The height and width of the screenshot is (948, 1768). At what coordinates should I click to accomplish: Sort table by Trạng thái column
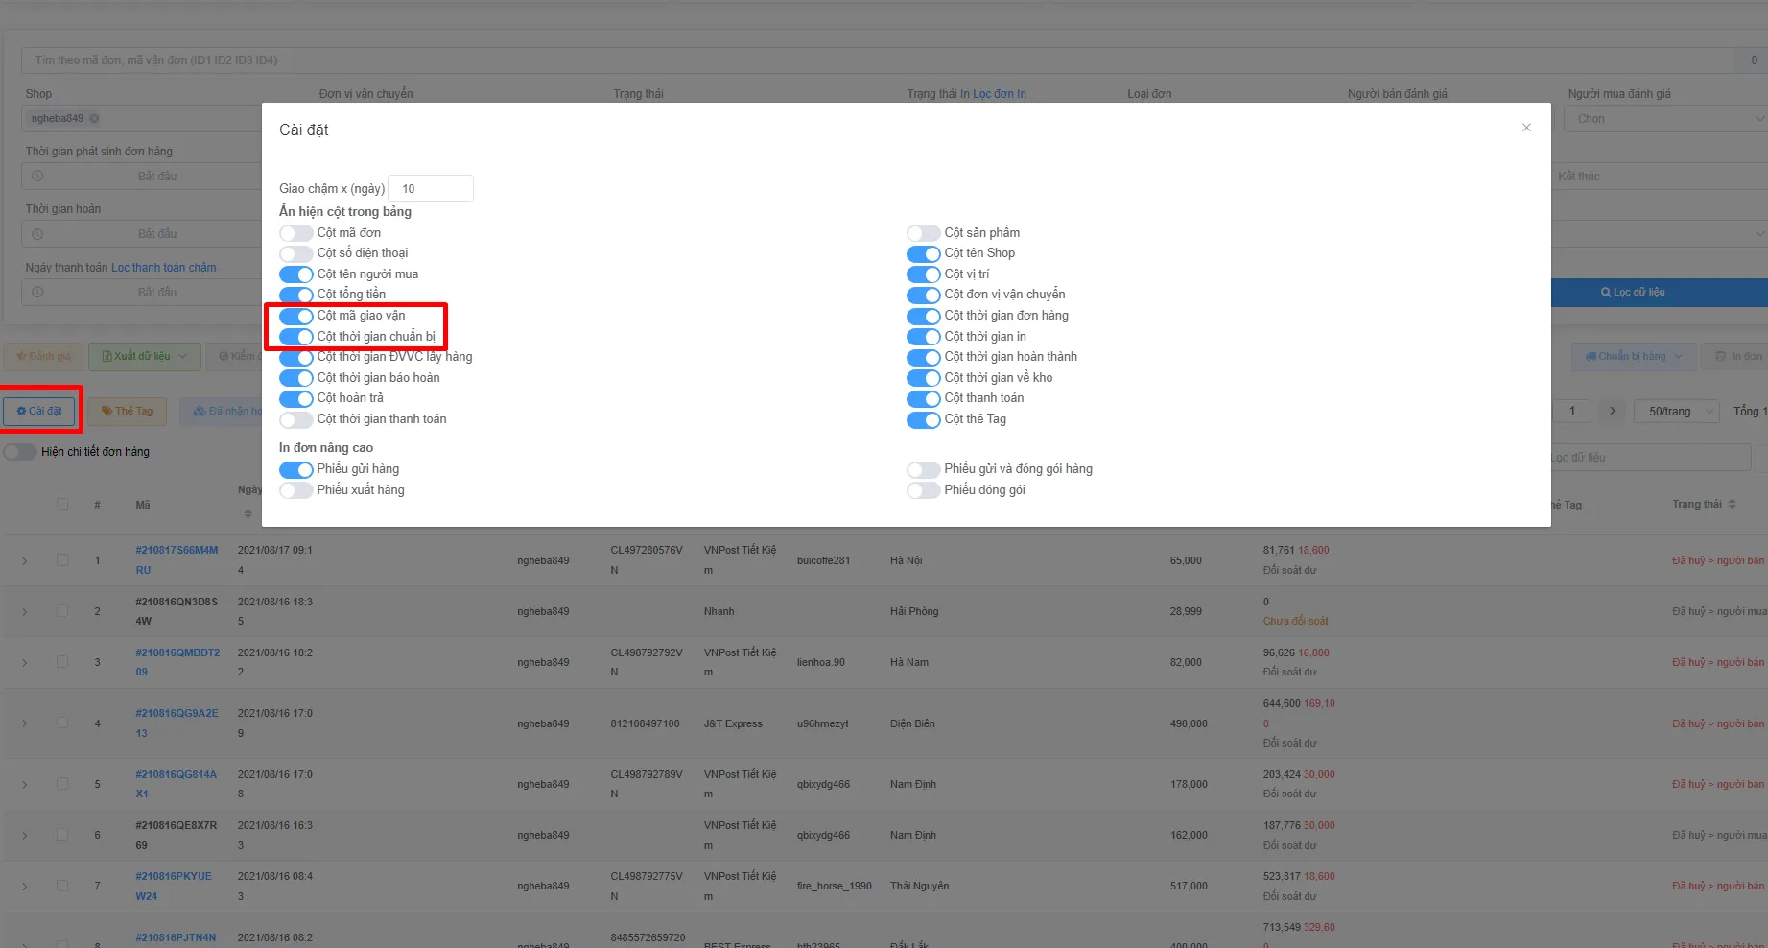click(x=1732, y=505)
